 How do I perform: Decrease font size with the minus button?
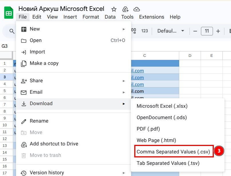(x=195, y=31)
